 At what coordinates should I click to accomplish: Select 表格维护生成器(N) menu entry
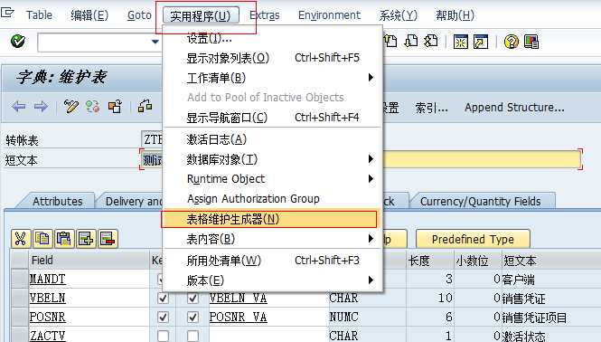coord(269,219)
